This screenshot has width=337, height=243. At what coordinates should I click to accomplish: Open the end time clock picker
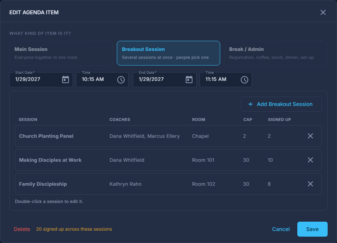coord(245,80)
